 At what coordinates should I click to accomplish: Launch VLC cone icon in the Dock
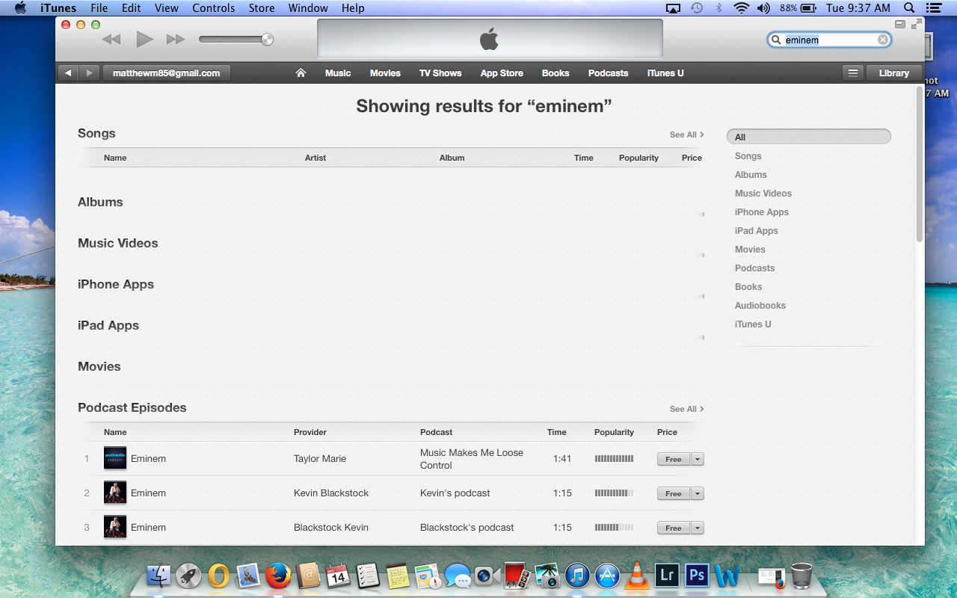coord(637,575)
